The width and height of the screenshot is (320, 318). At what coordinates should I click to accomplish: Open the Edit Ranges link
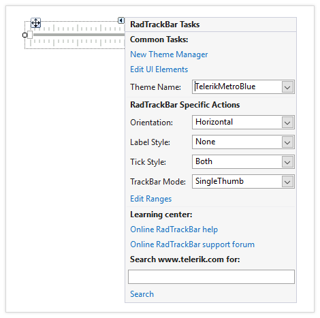pos(150,199)
